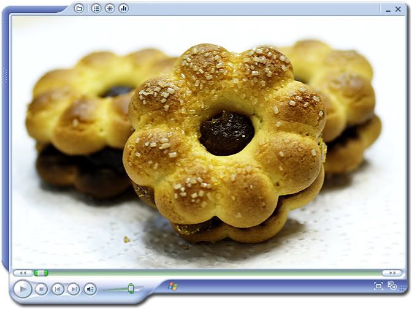Switch to full screen view
The width and height of the screenshot is (412, 309).
378,286
